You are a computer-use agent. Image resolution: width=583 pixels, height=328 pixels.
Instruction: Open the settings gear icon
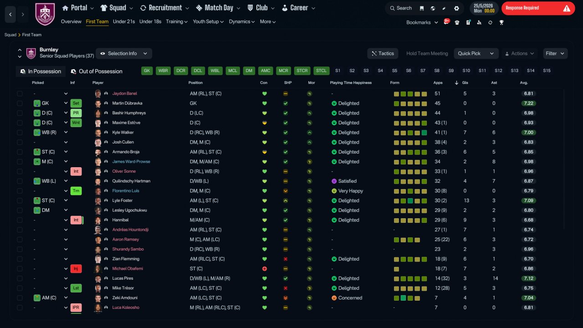coord(456,8)
